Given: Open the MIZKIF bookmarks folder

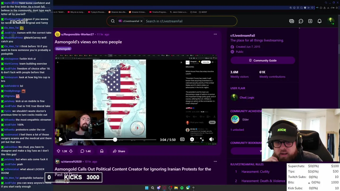Looking at the screenshot, I should 203,12.
